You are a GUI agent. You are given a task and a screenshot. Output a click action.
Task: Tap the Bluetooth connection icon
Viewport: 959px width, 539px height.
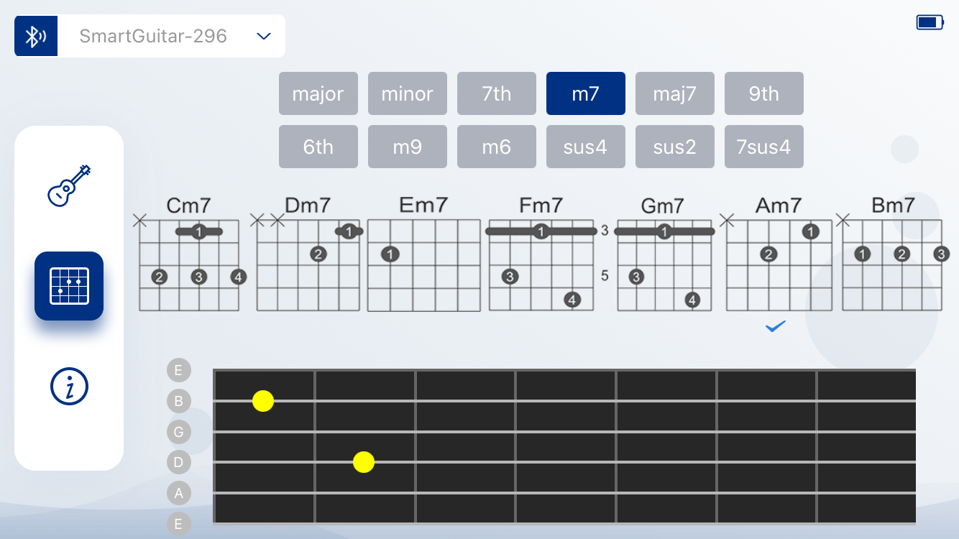36,36
